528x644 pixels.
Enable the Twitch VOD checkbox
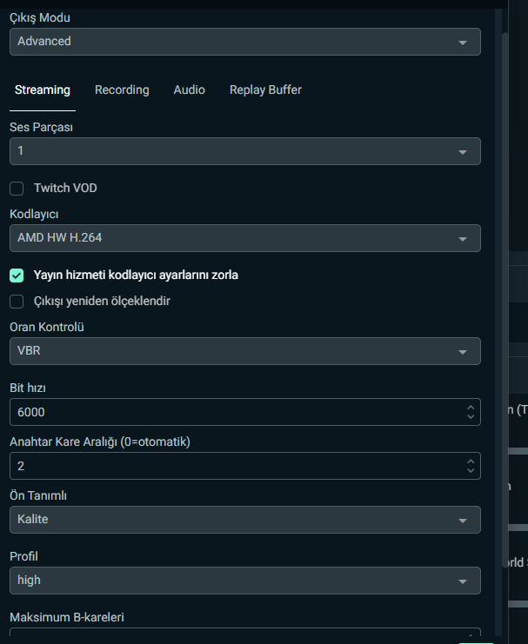coord(17,189)
